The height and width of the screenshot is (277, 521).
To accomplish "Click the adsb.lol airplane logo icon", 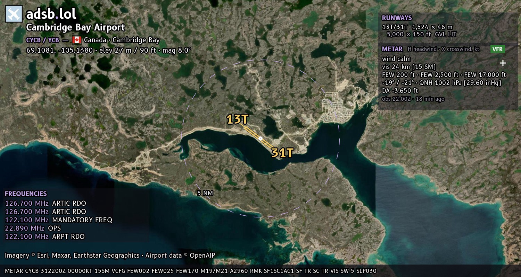I will (x=14, y=14).
